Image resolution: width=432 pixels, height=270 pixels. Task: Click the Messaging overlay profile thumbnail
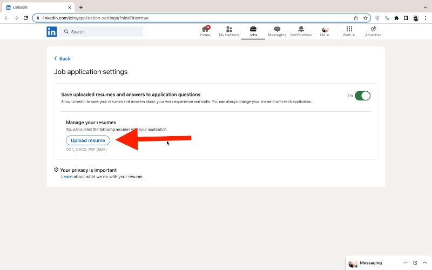[x=353, y=263]
